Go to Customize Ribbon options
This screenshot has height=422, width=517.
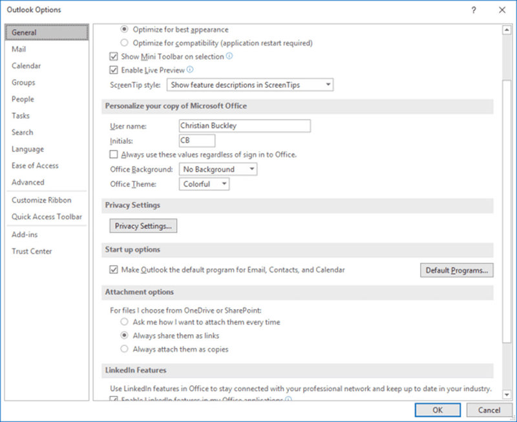coord(41,200)
